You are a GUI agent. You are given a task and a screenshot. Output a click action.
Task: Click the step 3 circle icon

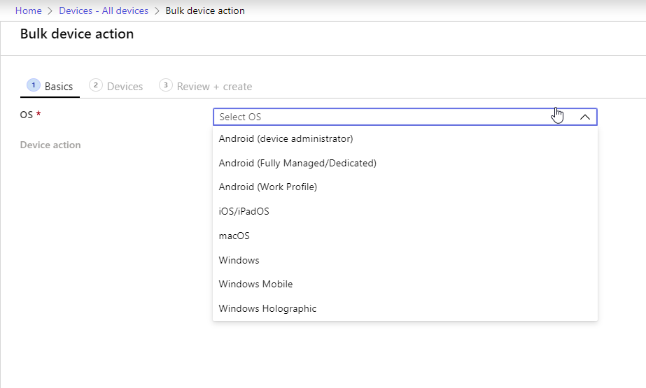click(x=166, y=85)
